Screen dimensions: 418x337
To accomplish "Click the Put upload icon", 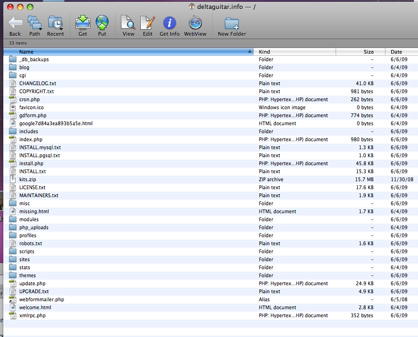I will click(102, 23).
